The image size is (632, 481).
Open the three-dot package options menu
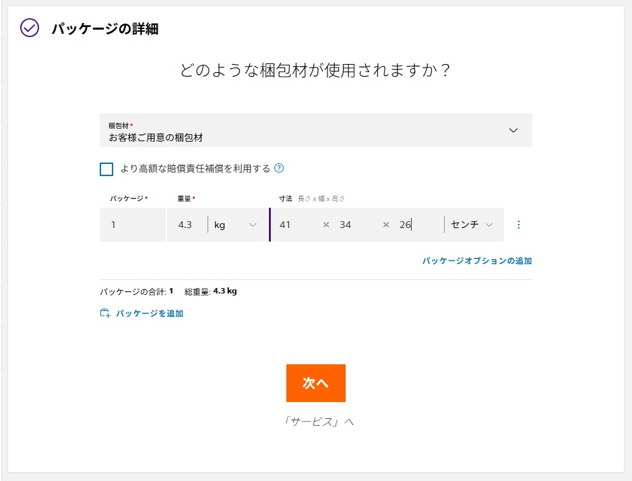coord(518,225)
